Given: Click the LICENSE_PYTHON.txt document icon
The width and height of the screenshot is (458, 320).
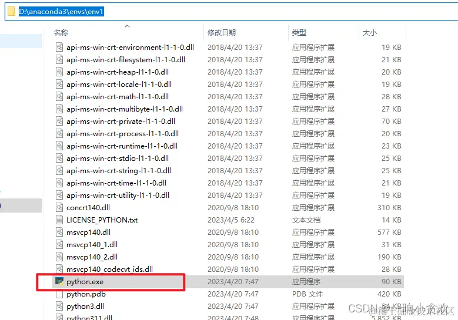Looking at the screenshot, I should coord(59,220).
